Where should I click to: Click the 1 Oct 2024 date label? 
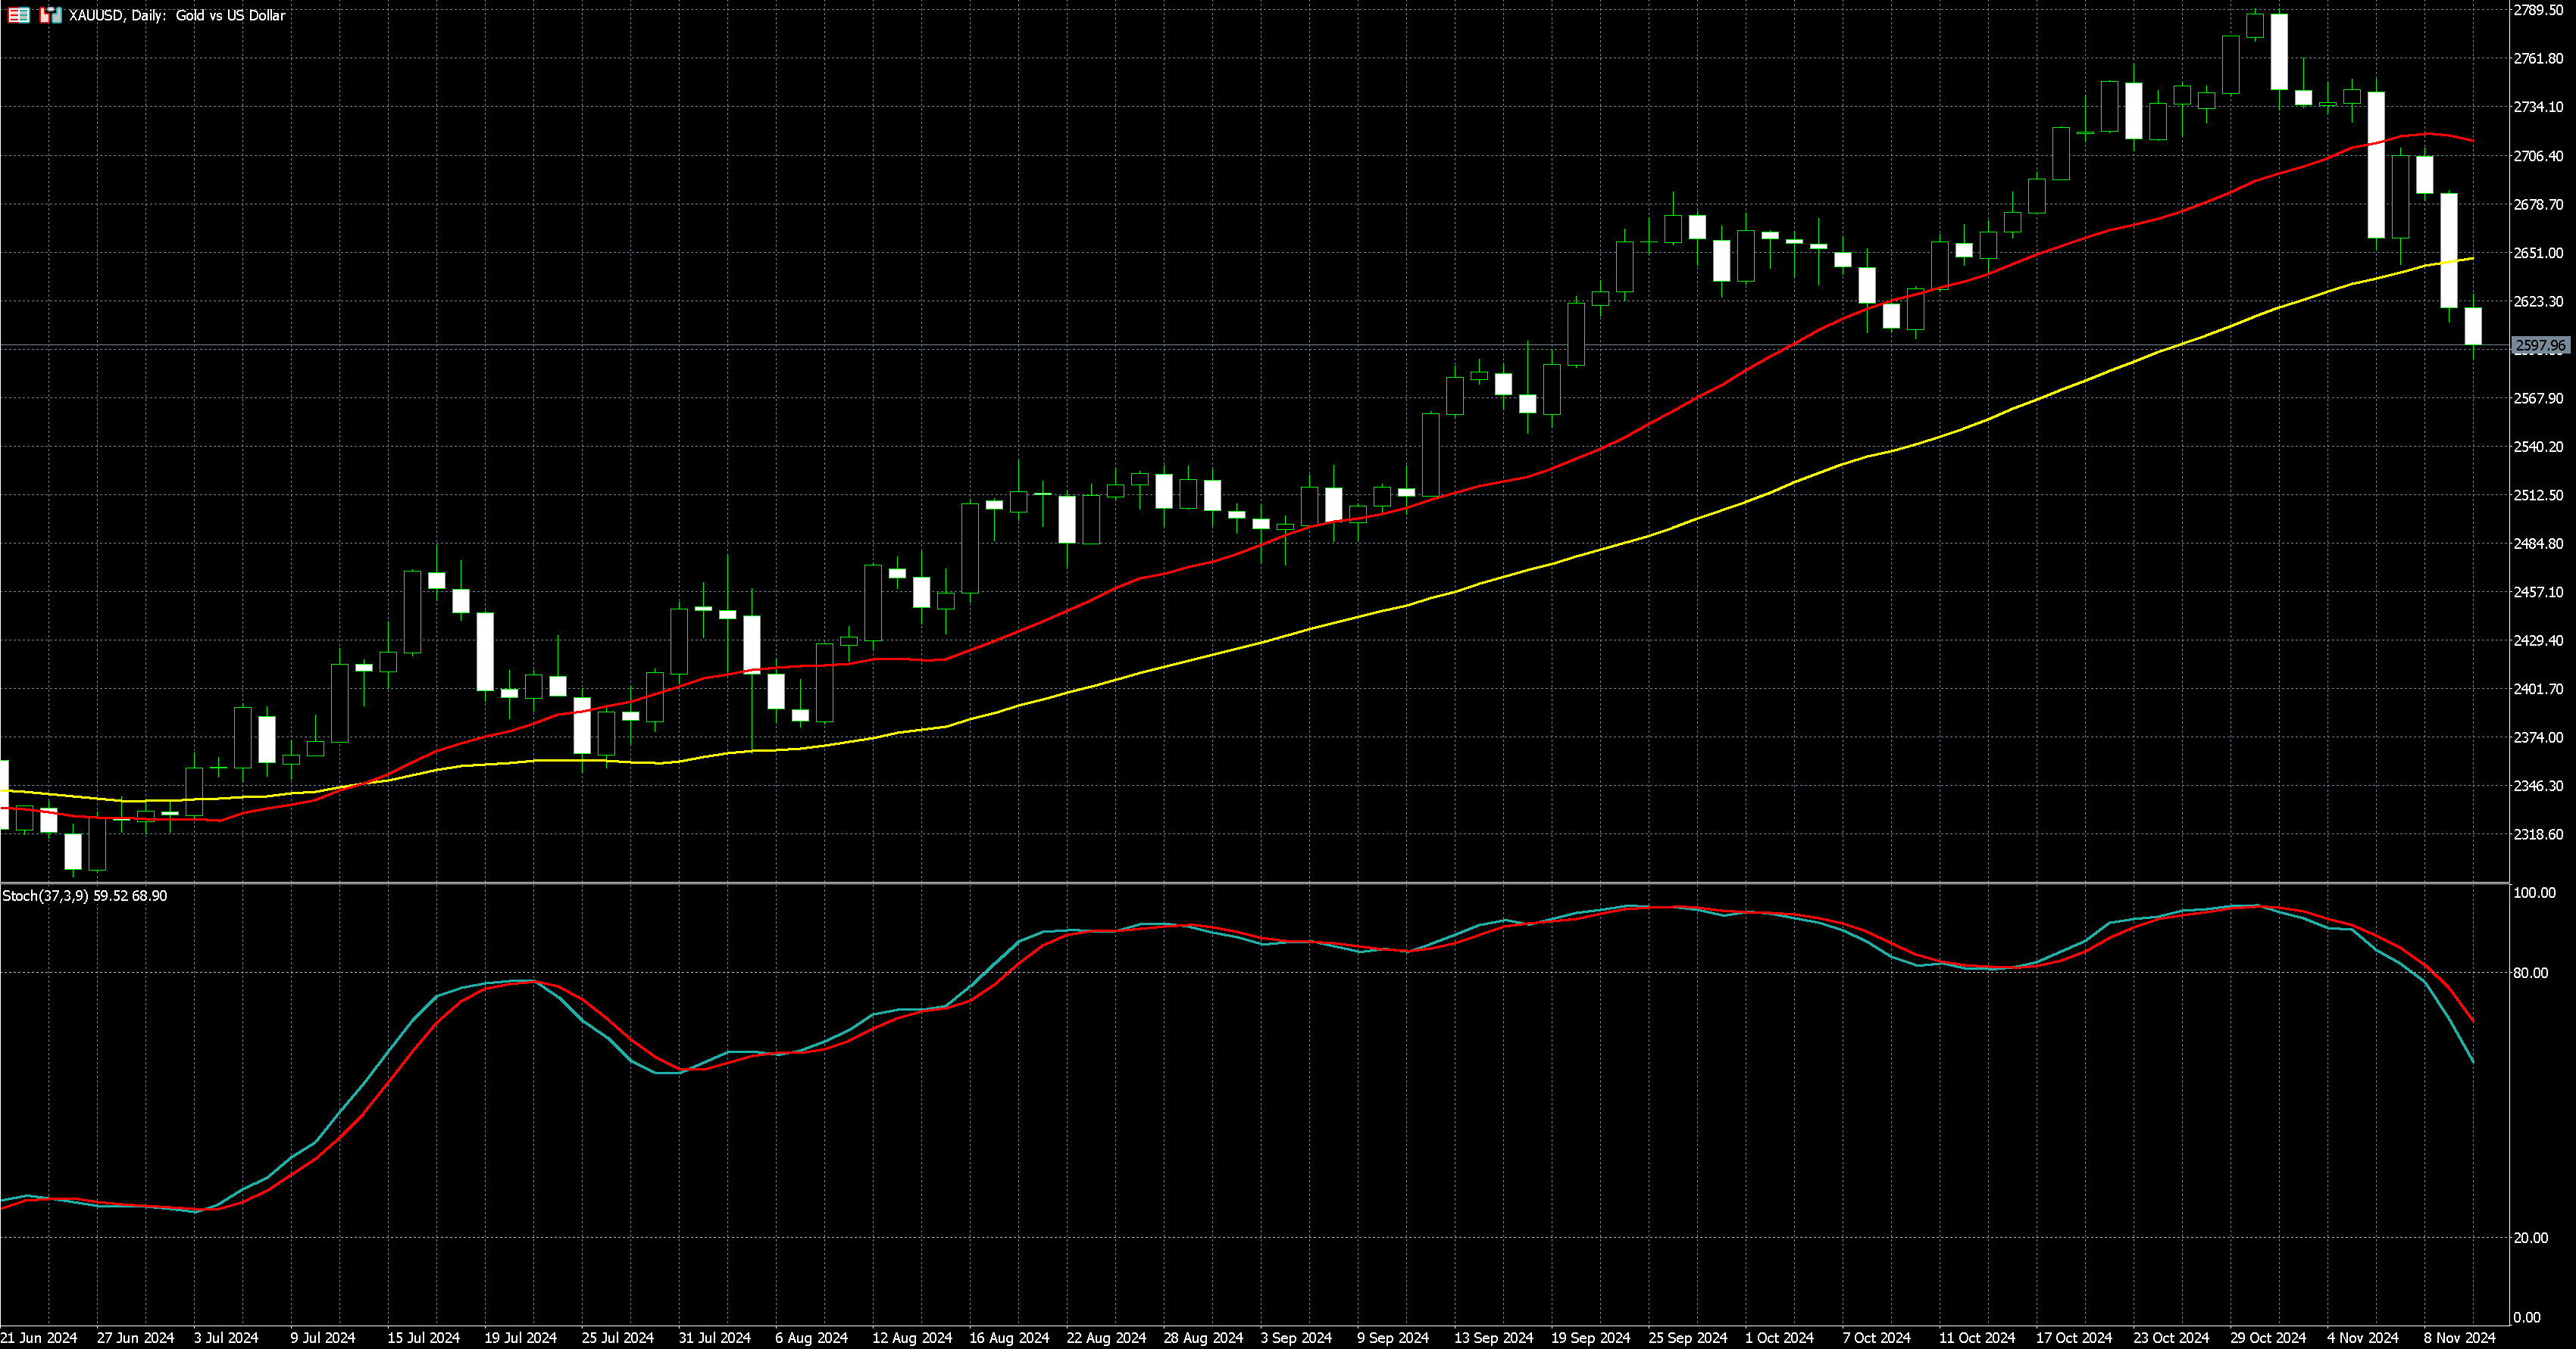click(1779, 1337)
